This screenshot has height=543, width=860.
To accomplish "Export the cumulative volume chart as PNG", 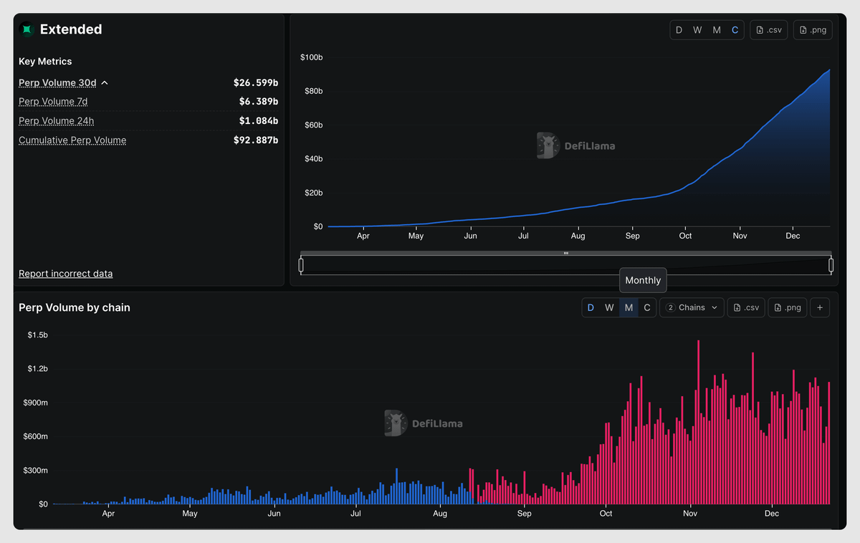I will point(812,29).
